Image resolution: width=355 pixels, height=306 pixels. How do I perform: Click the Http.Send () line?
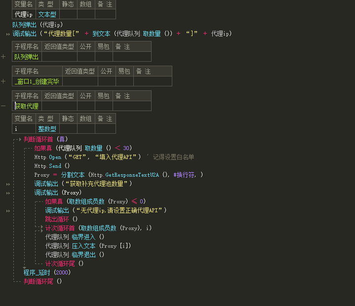pyautogui.click(x=52, y=166)
